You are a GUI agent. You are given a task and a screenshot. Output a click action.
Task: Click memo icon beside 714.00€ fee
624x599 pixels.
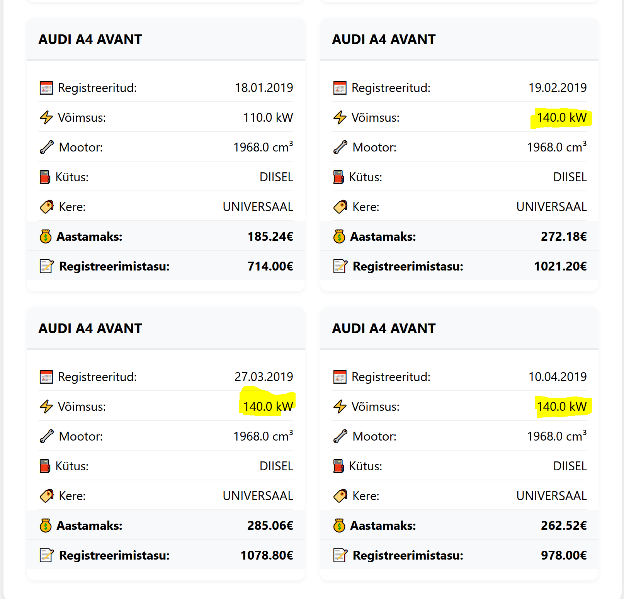[x=46, y=266]
